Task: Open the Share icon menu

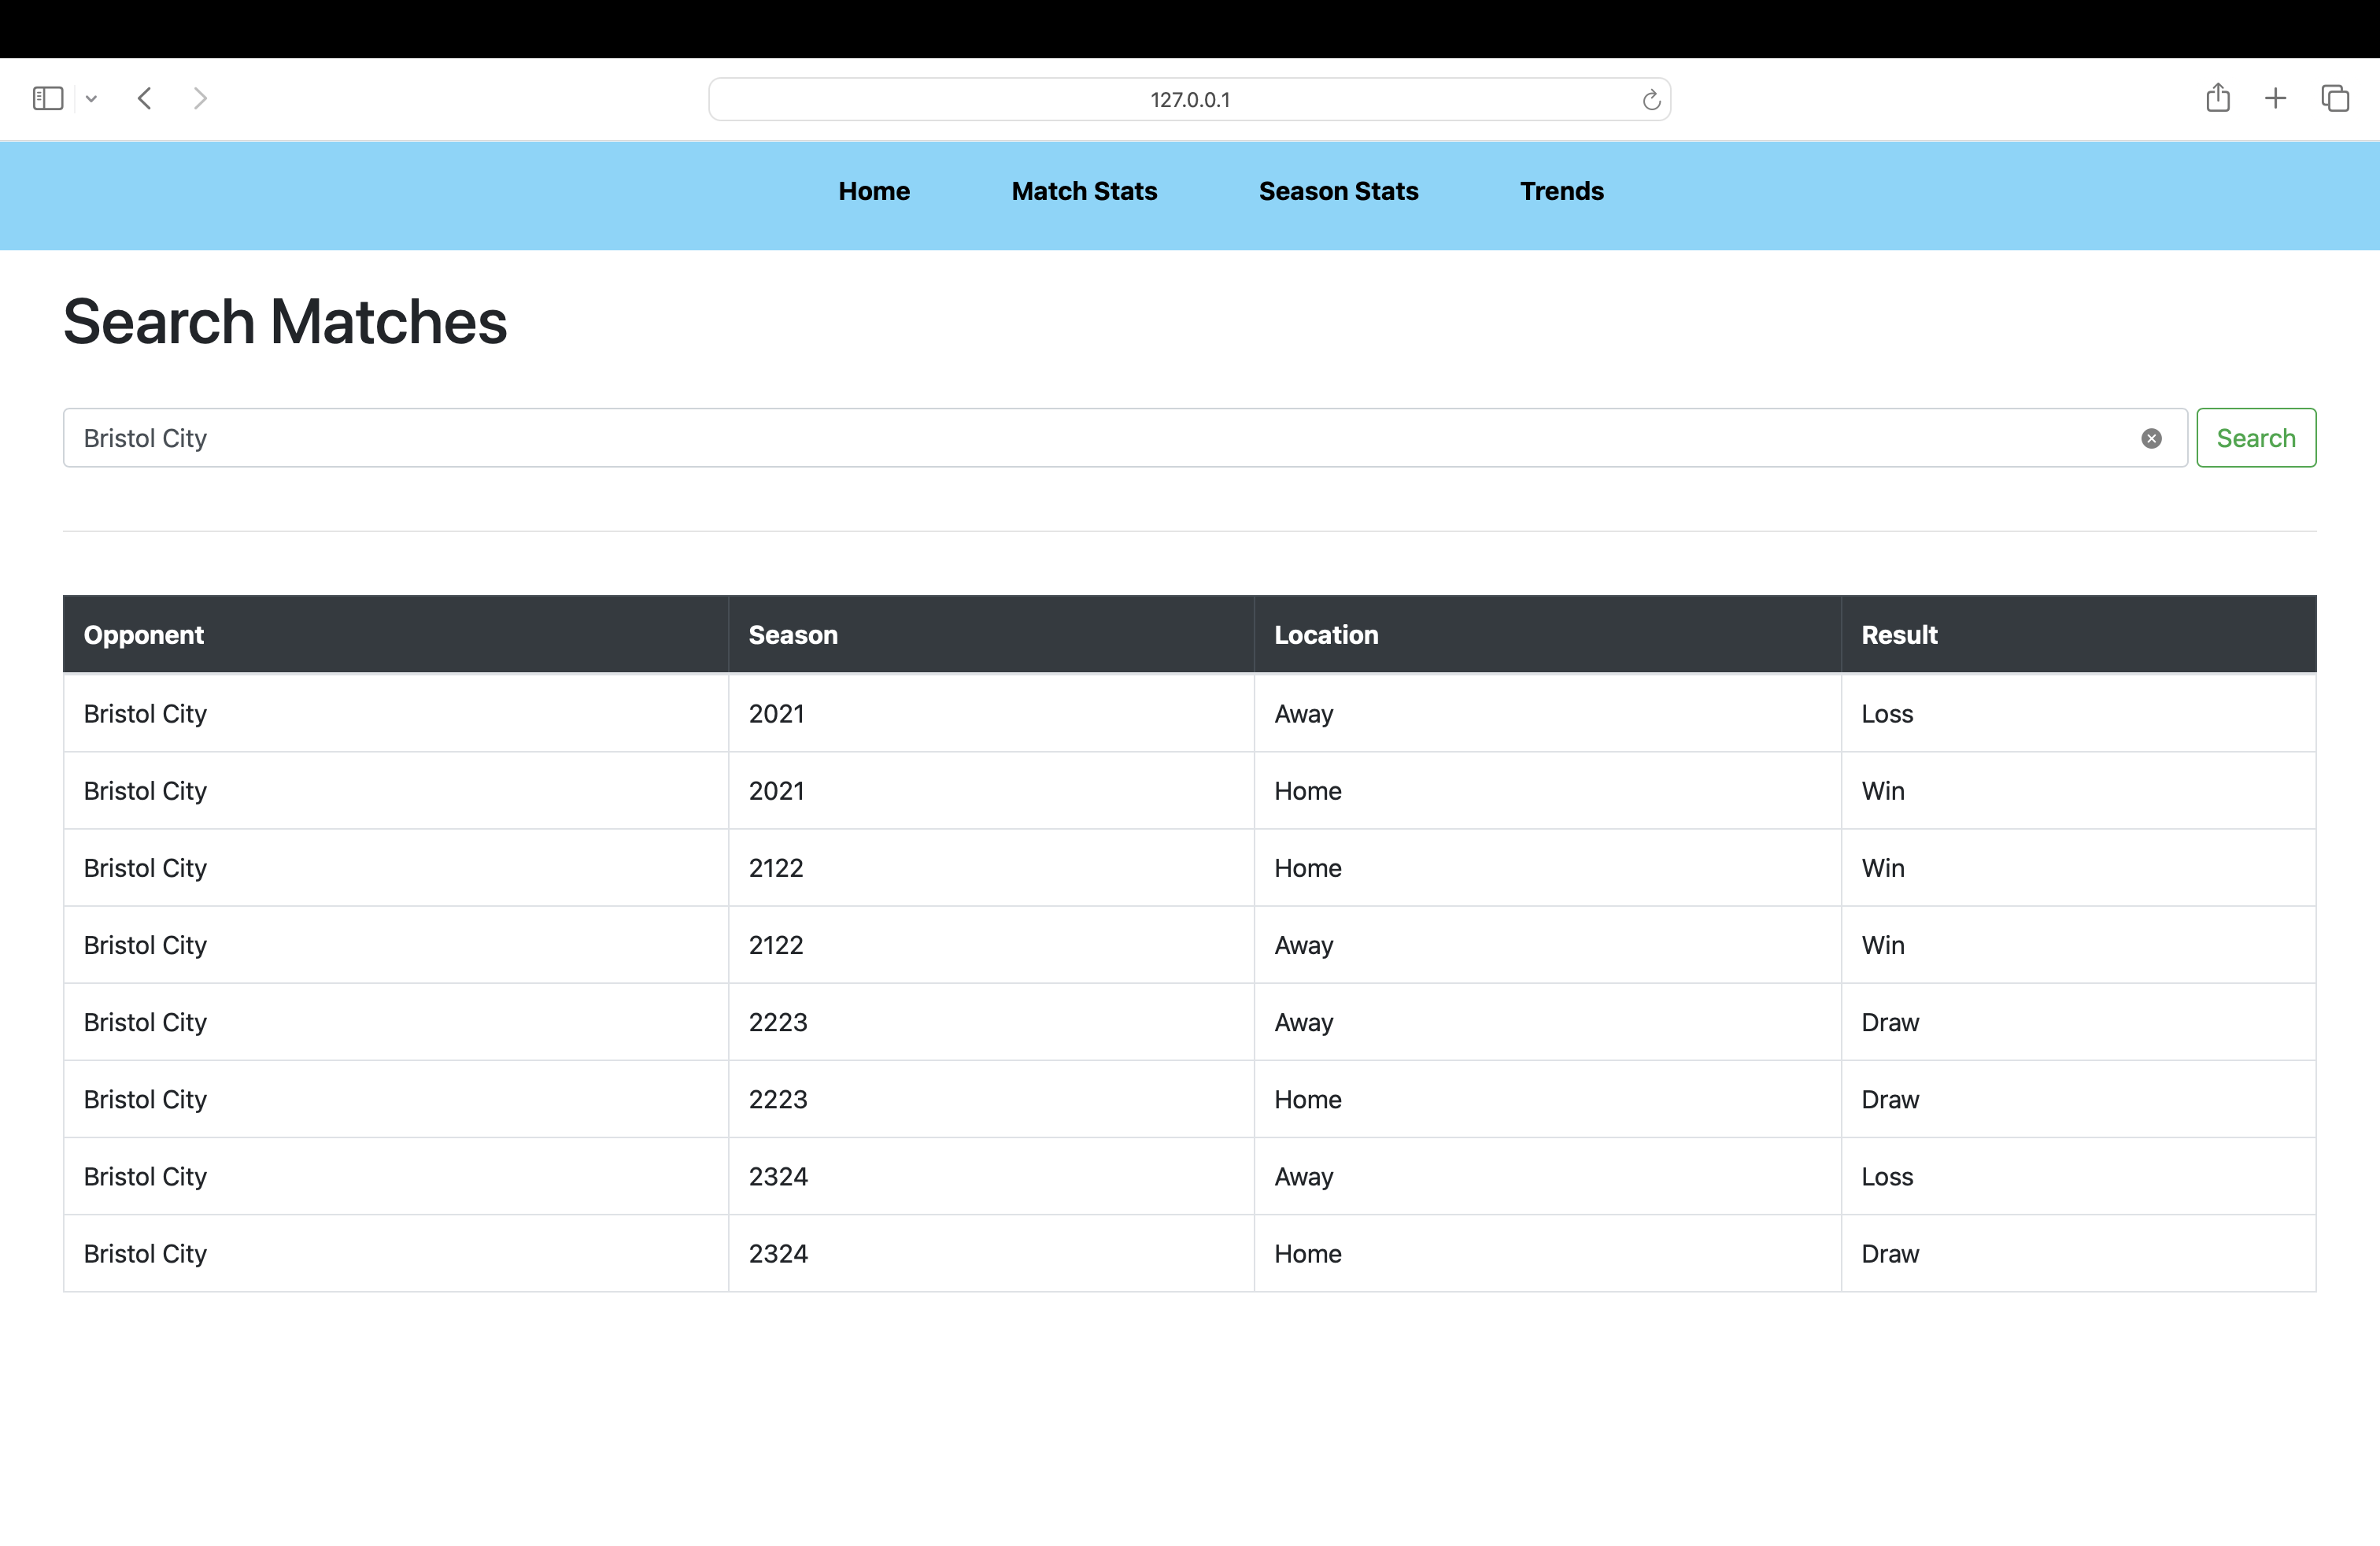Action: pos(2217,98)
